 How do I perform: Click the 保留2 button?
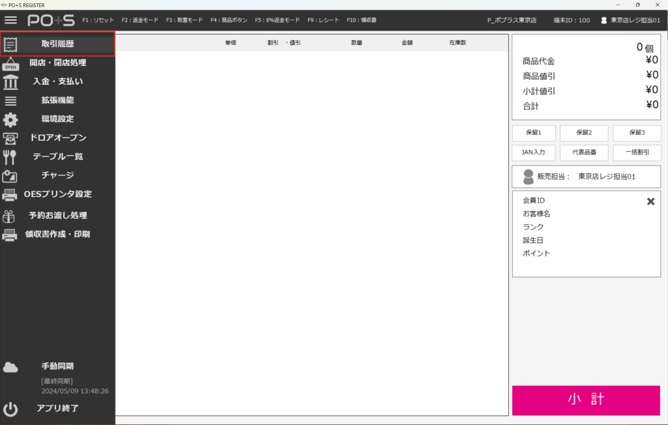[x=584, y=133]
